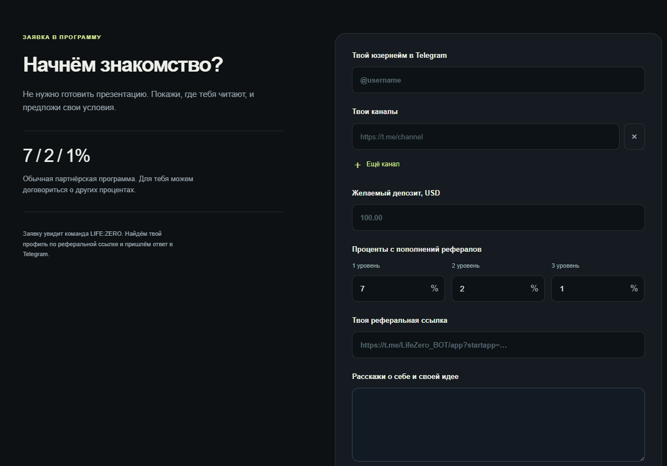This screenshot has width=667, height=466.
Task: Edit the 1 уровень percent field
Action: [x=398, y=289]
